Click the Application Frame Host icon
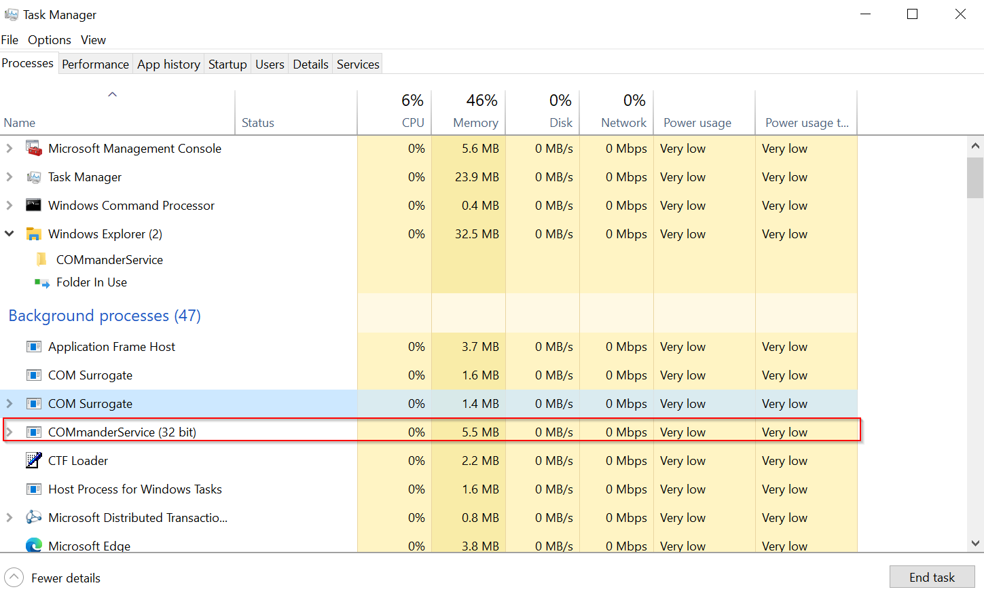The height and width of the screenshot is (598, 984). coord(33,346)
